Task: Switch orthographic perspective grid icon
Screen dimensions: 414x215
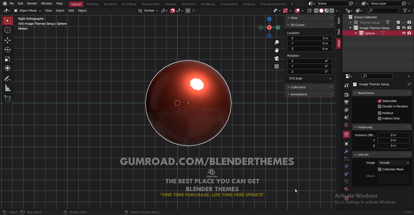Action: (276, 66)
